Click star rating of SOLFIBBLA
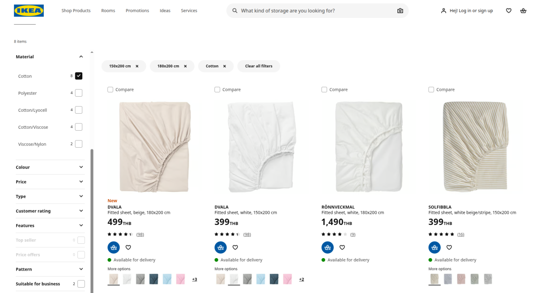 pos(441,234)
